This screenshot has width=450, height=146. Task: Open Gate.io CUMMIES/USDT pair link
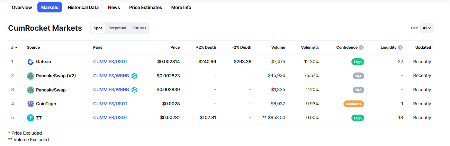110,61
